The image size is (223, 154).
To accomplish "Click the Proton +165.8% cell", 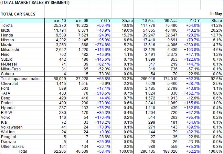I will (x=192, y=103).
